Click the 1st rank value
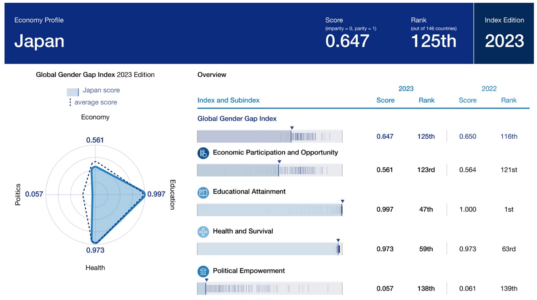This screenshot has width=537, height=300. coord(509,209)
